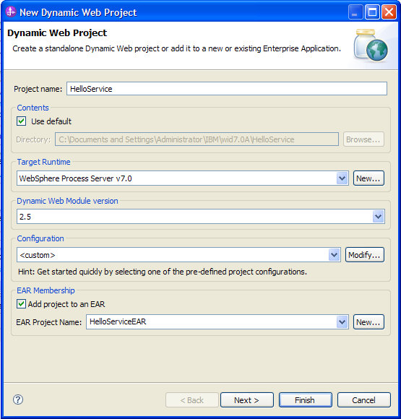This screenshot has width=401, height=419.
Task: Toggle Add project to an EAR checkbox
Action: point(22,304)
